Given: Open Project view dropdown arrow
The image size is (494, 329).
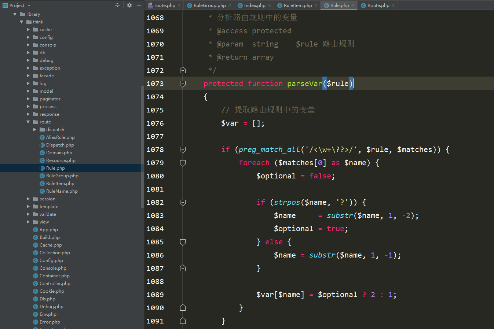Looking at the screenshot, I should coord(29,5).
